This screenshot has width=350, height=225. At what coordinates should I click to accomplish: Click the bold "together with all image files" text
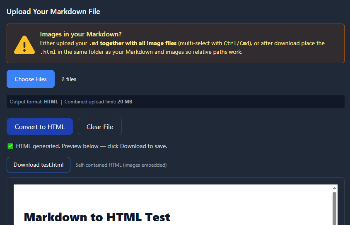click(x=138, y=43)
